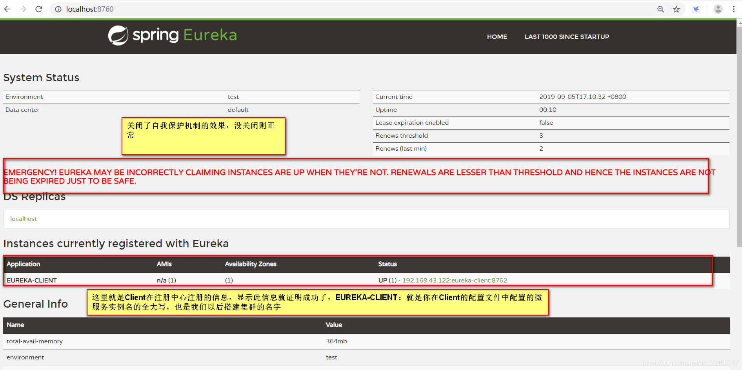The width and height of the screenshot is (742, 370).
Task: Click the browser forward arrow
Action: pos(23,9)
